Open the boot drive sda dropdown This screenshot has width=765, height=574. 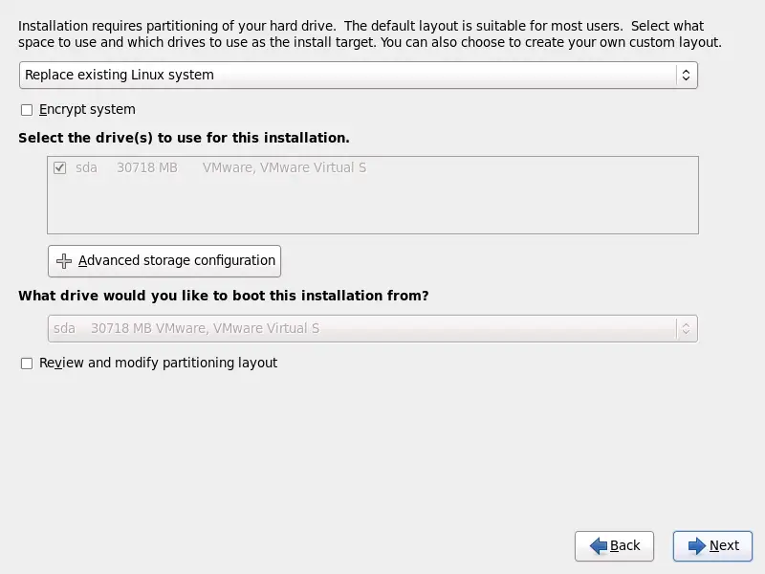[373, 328]
